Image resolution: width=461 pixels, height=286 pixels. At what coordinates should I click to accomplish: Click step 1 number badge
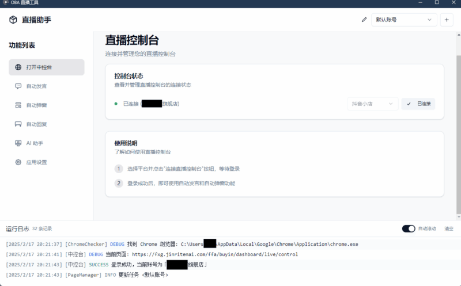119,169
